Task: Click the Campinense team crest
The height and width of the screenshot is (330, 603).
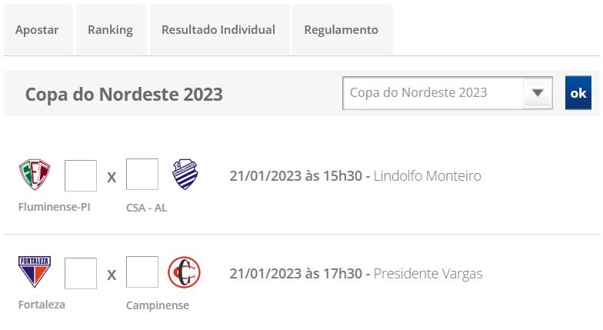Action: pos(185,272)
